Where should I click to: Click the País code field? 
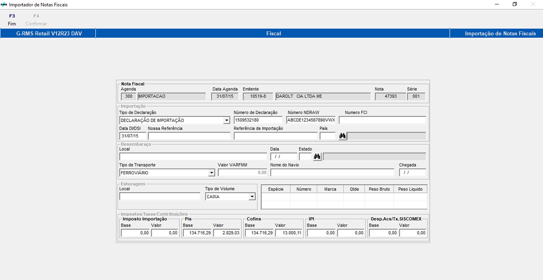[327, 136]
